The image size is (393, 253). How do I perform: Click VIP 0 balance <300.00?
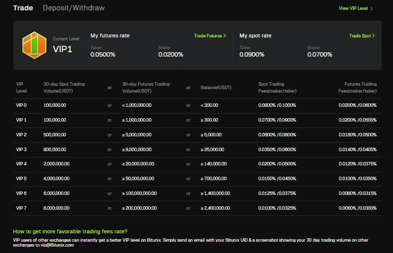[x=209, y=105]
